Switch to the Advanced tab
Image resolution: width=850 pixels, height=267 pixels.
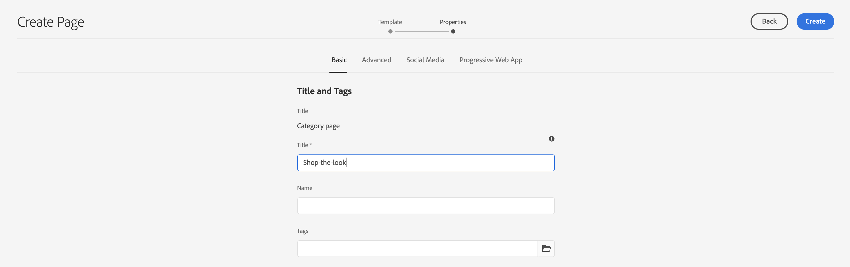376,60
